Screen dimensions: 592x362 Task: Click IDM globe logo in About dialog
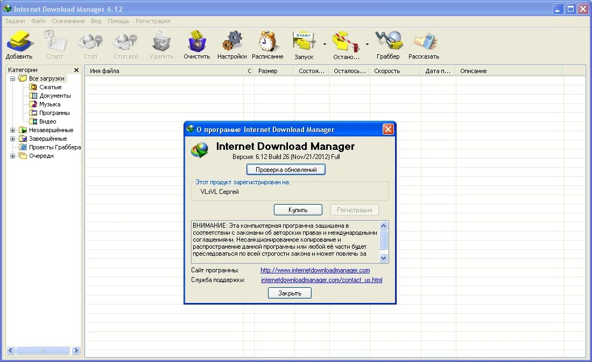click(x=200, y=150)
